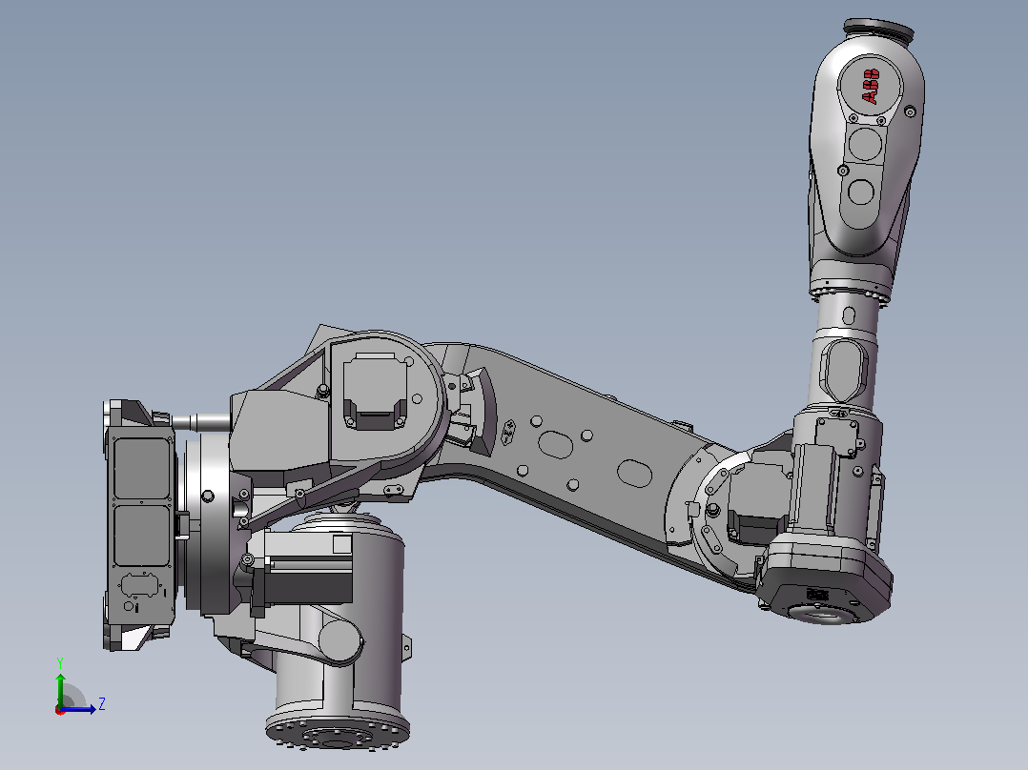The image size is (1028, 770).
Task: Select the round boss on the base side
Action: click(x=339, y=639)
